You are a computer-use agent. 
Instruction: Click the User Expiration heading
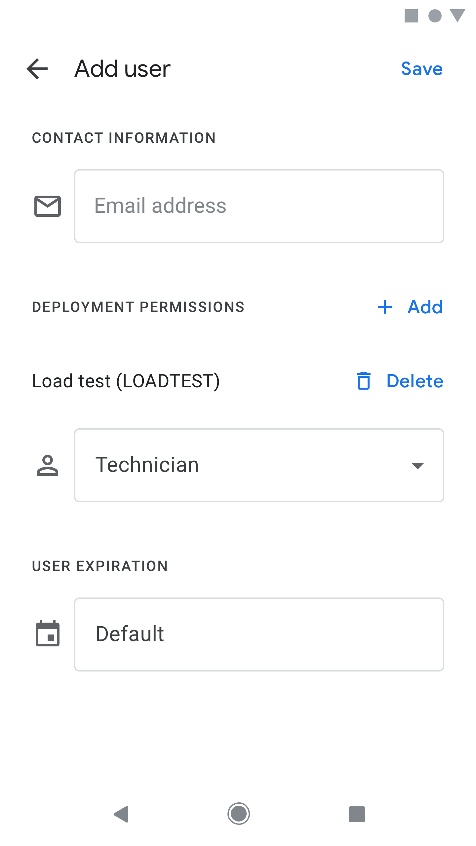click(x=100, y=566)
